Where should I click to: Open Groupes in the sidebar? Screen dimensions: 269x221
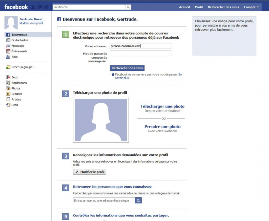point(17,94)
